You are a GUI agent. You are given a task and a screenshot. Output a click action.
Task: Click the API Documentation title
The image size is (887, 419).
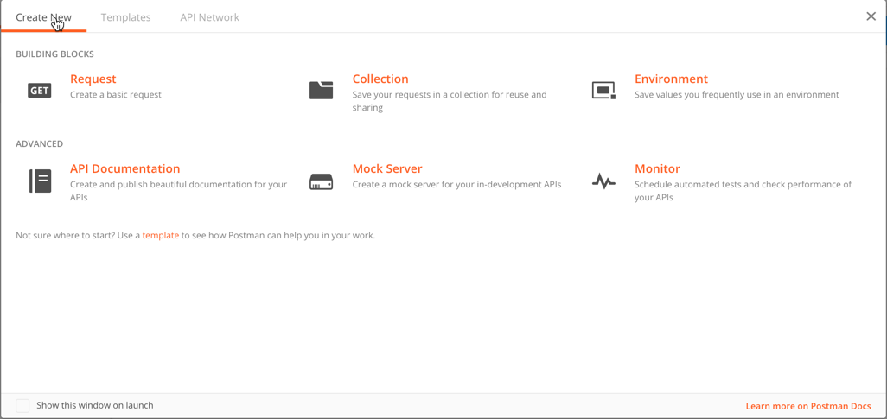pos(125,168)
